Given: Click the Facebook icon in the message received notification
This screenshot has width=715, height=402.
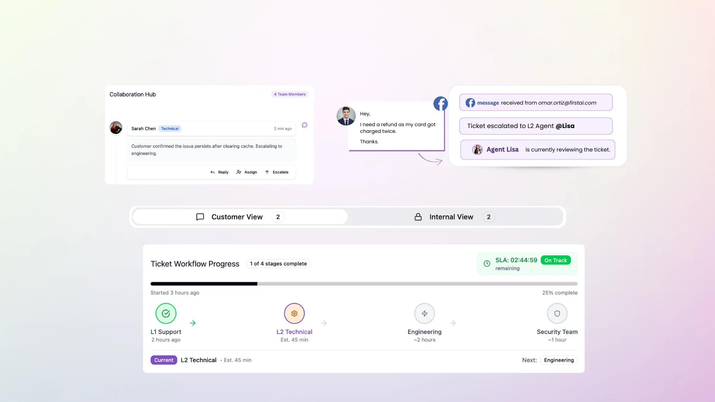Looking at the screenshot, I should 470,103.
